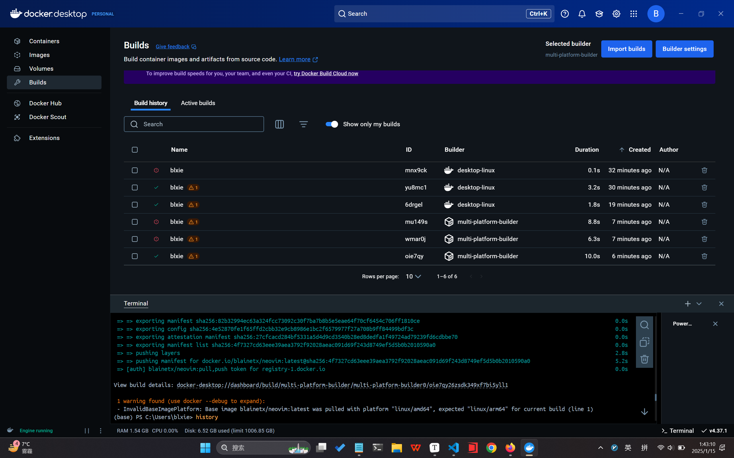Jump to terminal bottom with down arrow
Viewport: 734px width, 458px height.
tap(644, 412)
